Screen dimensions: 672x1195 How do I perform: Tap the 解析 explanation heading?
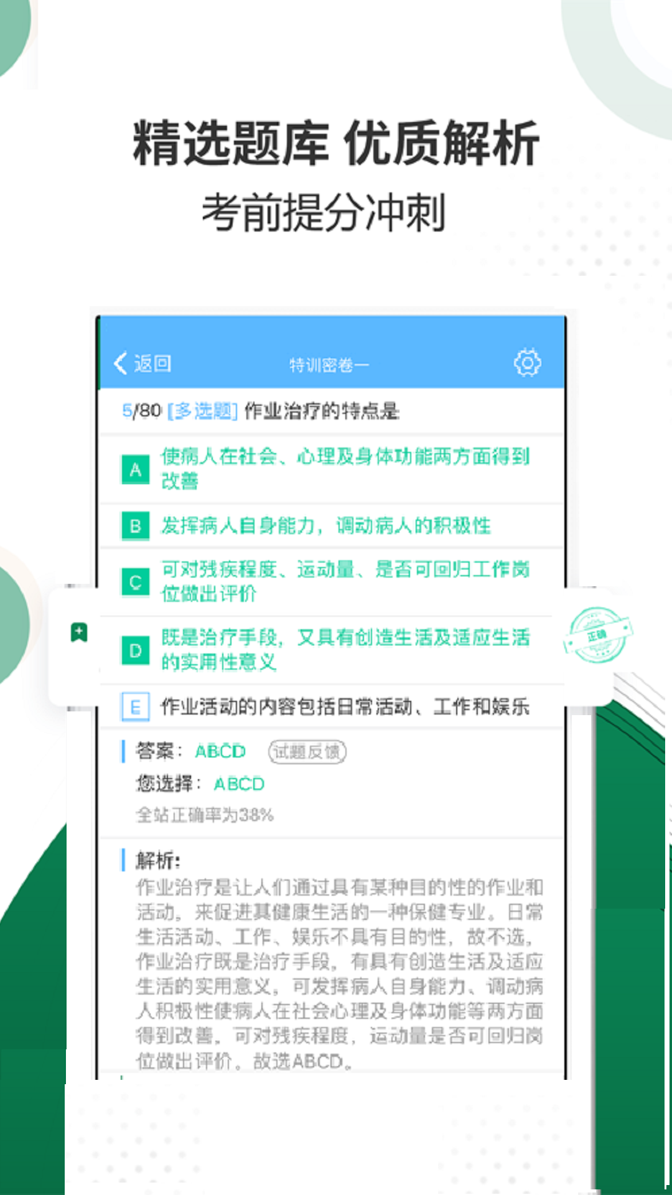tap(158, 861)
